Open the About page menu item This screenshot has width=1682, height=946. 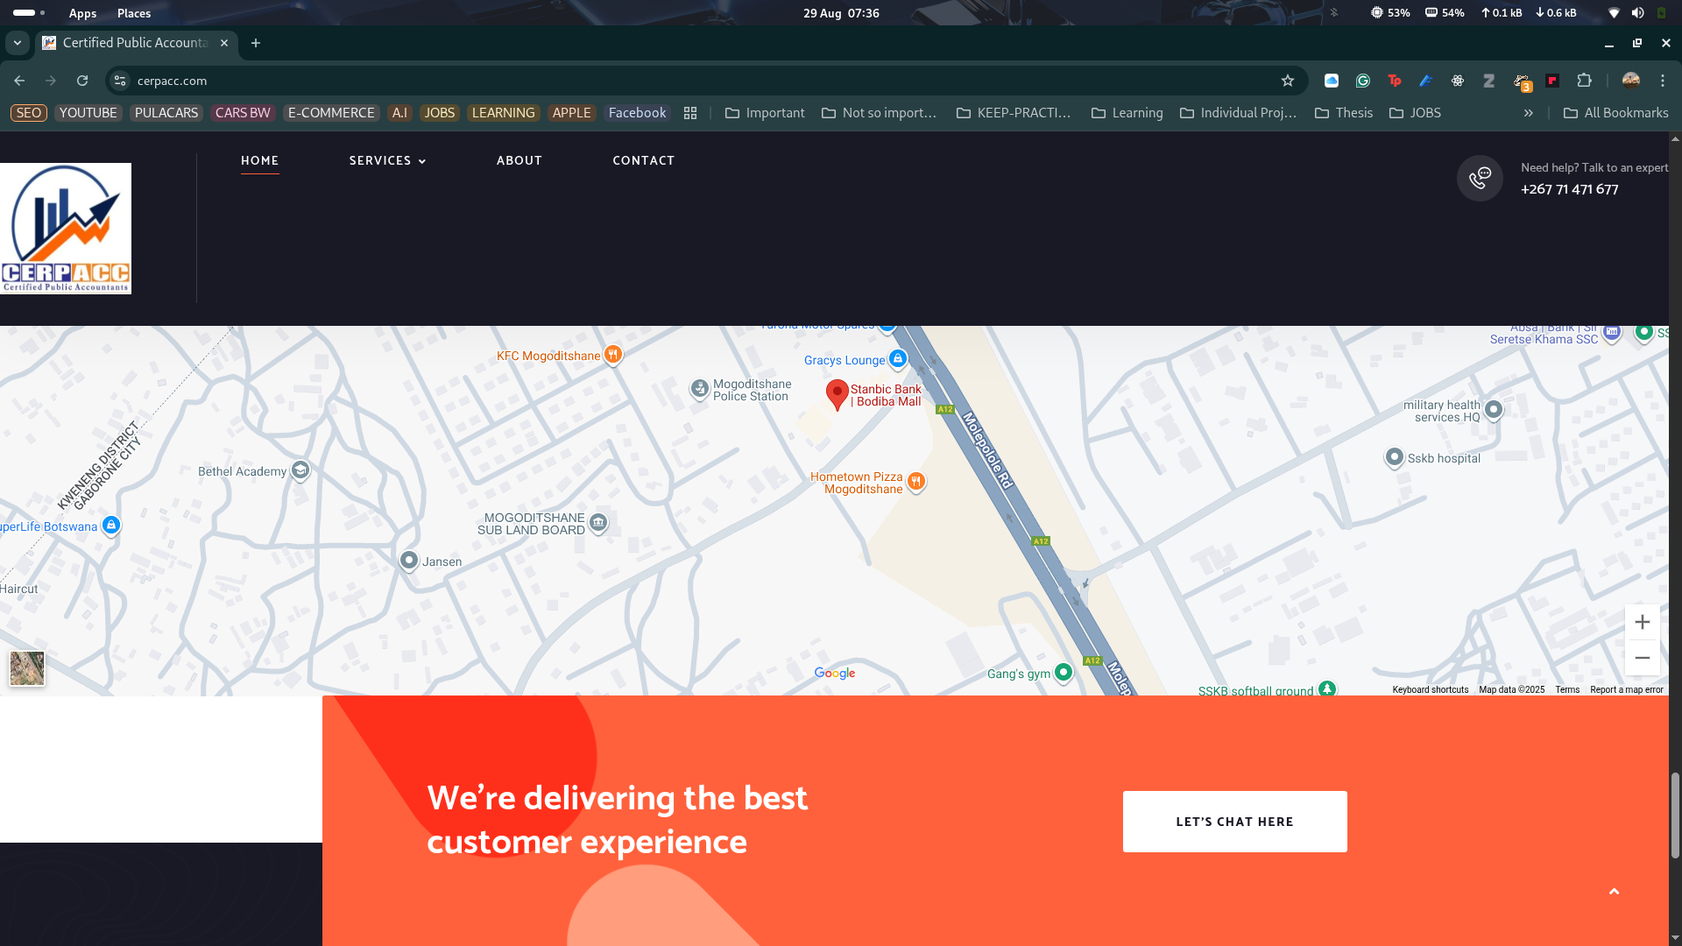coord(519,160)
